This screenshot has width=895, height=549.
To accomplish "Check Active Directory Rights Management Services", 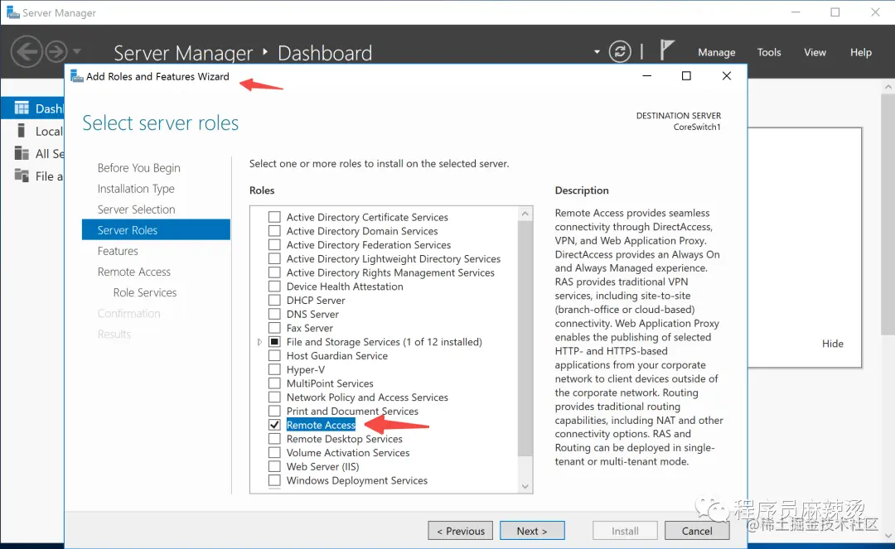I will (274, 272).
